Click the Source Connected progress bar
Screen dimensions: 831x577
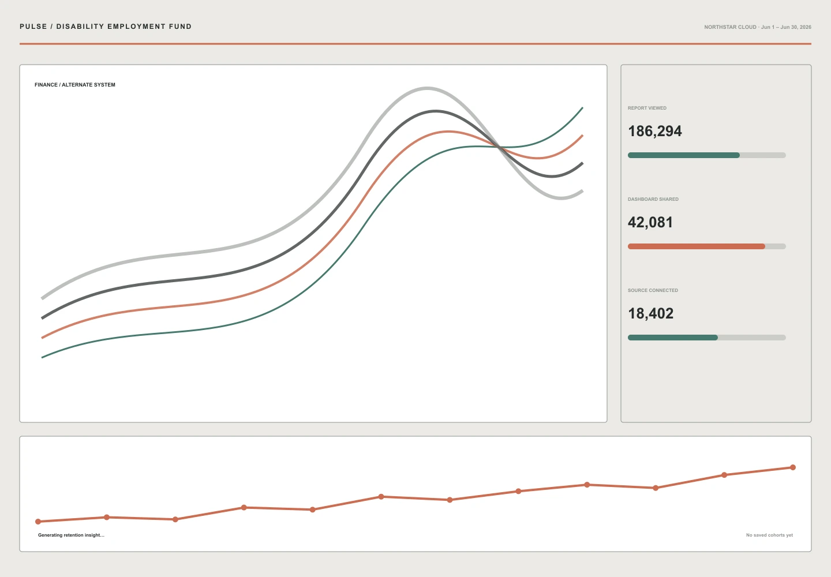707,338
